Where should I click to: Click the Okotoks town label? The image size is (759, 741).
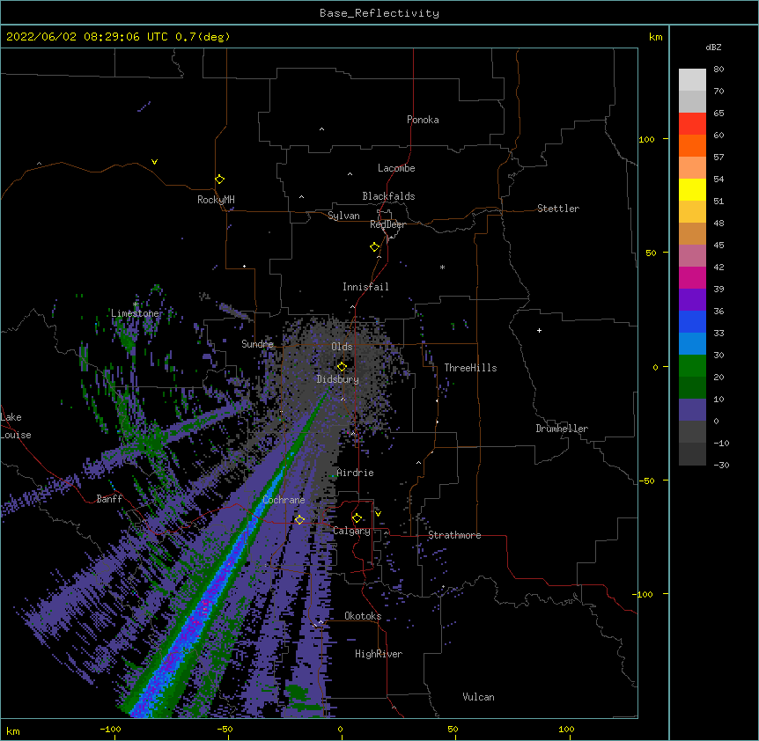point(363,616)
